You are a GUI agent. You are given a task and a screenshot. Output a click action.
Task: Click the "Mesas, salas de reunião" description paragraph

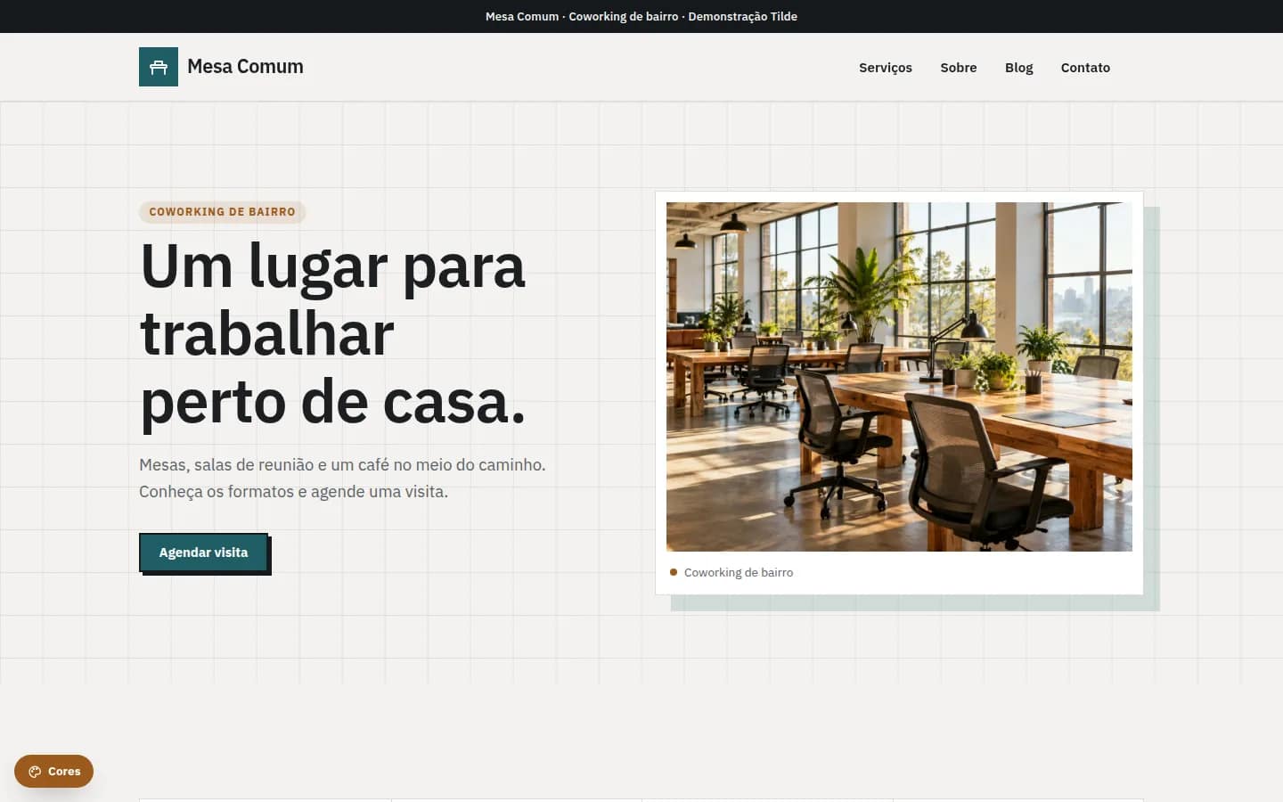(342, 479)
